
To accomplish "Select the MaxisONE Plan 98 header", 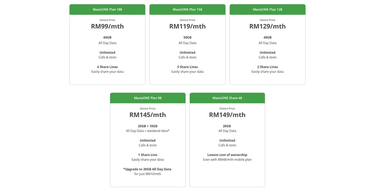I will pos(148,98).
